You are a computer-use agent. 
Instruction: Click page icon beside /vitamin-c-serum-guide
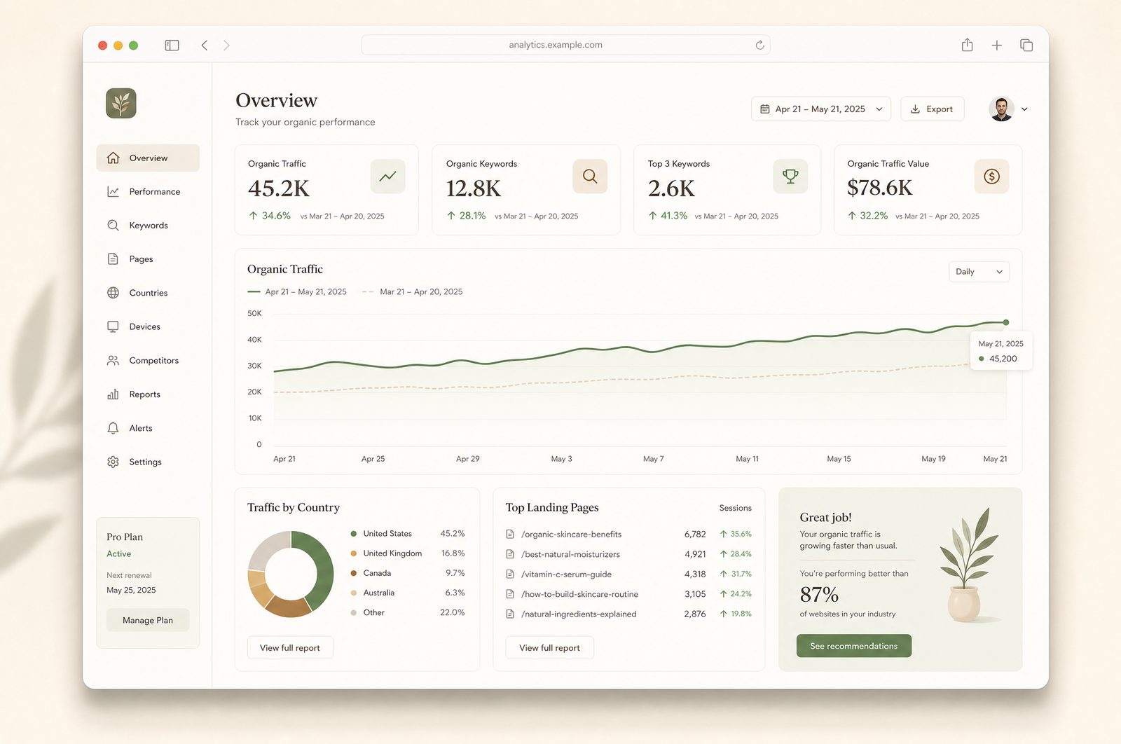coord(510,574)
